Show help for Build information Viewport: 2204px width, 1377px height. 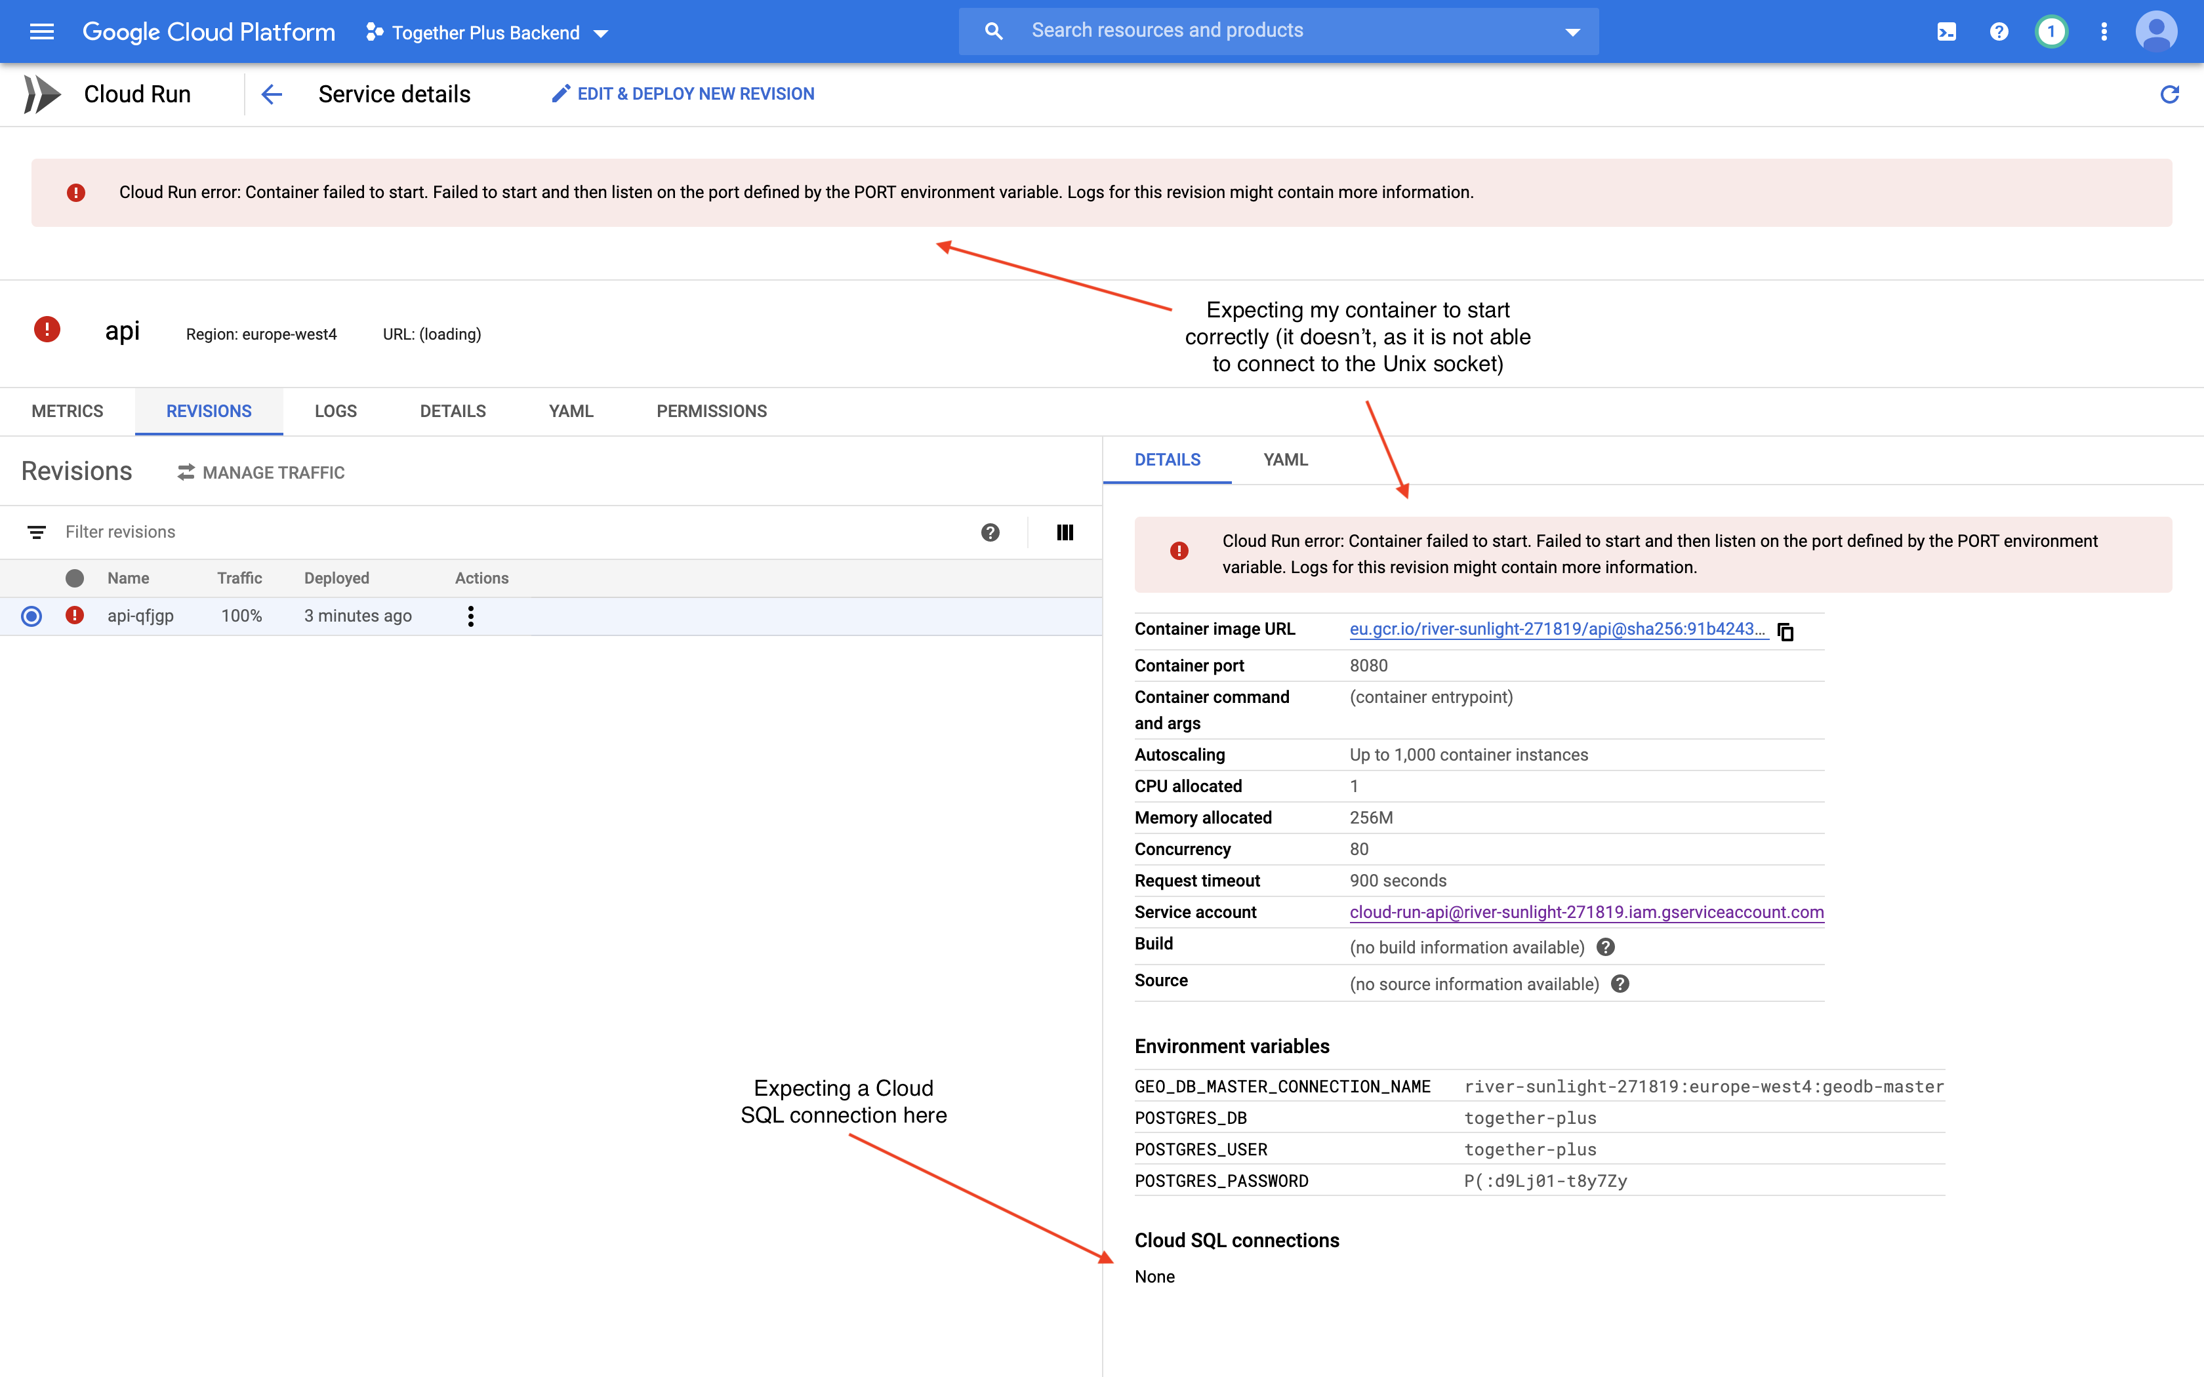click(1606, 947)
